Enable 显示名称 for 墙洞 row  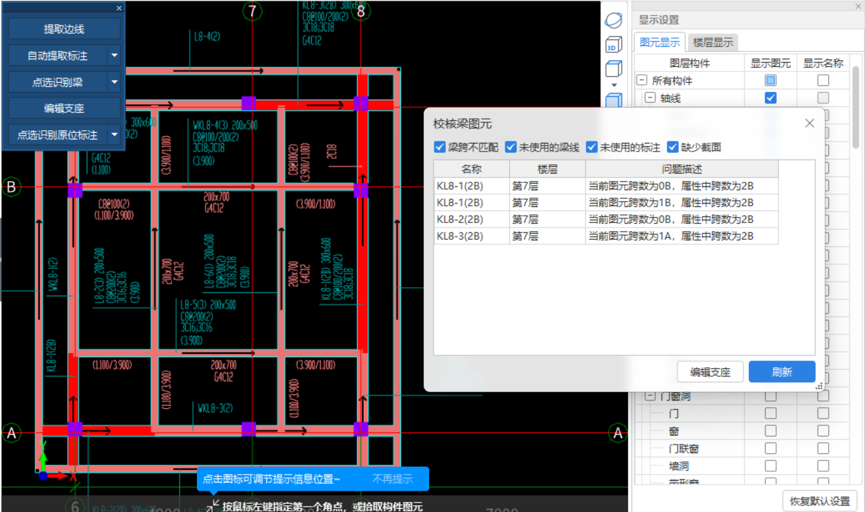(823, 466)
